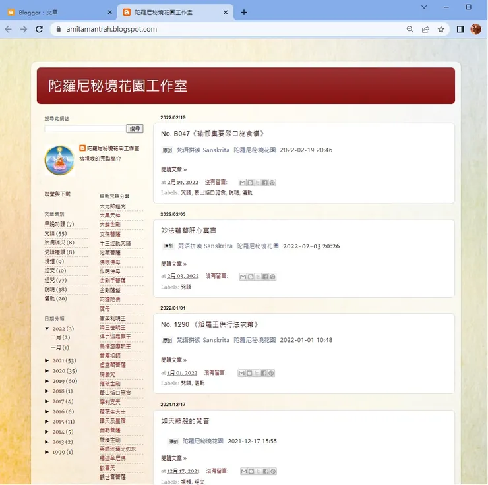The width and height of the screenshot is (488, 485).
Task: Open the 咒語 (55) category
Action: coord(55,233)
